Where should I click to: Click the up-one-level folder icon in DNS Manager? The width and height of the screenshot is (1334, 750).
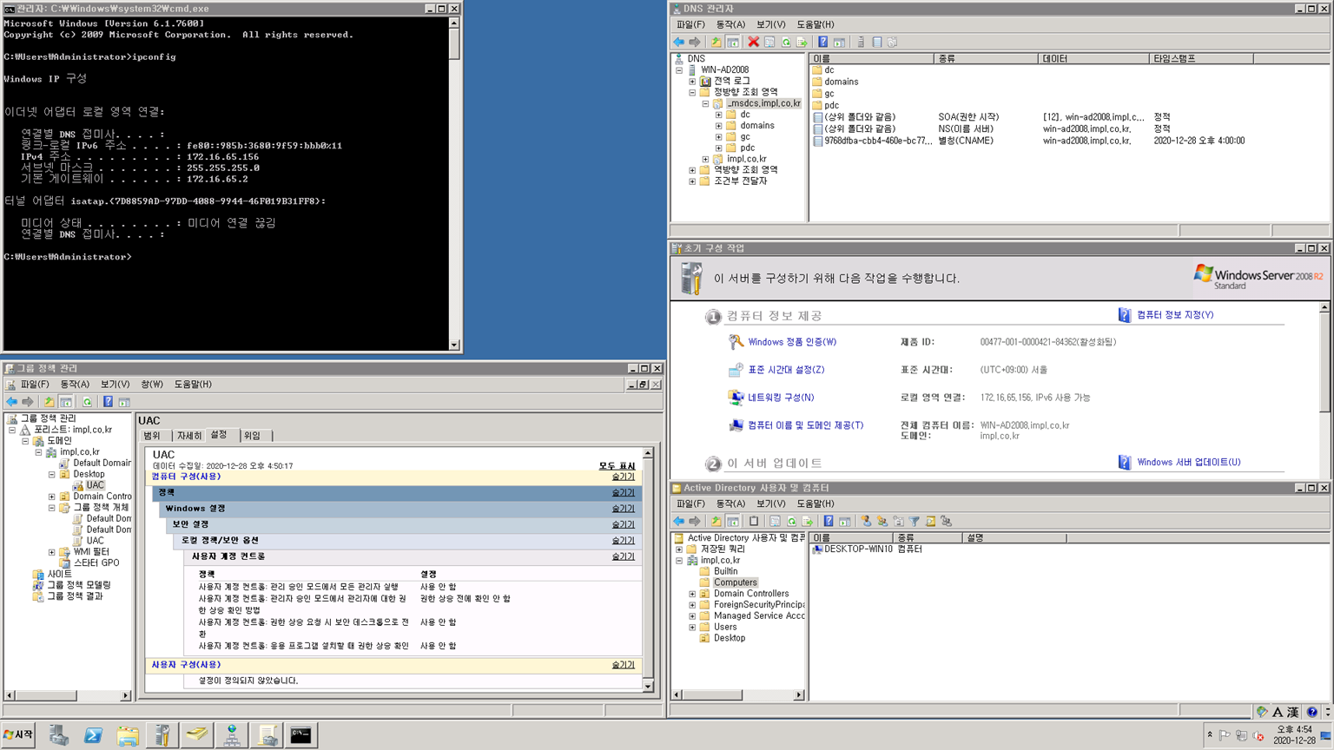pos(716,42)
